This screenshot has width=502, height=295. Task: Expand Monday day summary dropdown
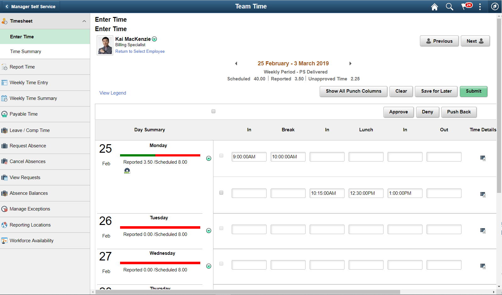click(209, 158)
